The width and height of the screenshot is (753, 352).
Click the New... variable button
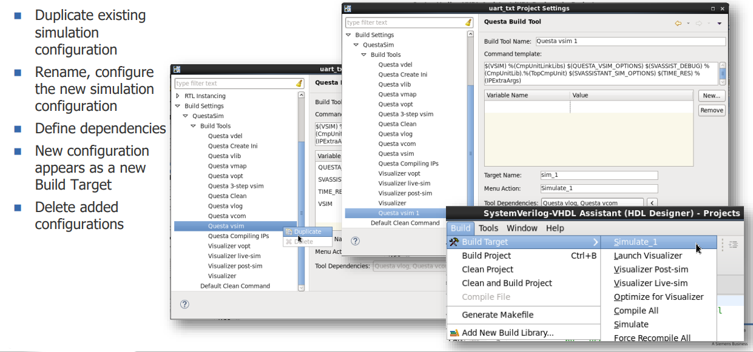711,96
